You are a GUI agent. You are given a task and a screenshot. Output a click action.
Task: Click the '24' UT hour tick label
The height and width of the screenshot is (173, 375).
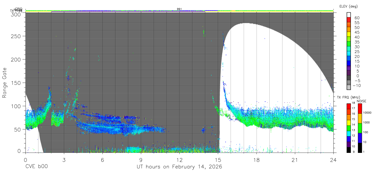pos(333,160)
